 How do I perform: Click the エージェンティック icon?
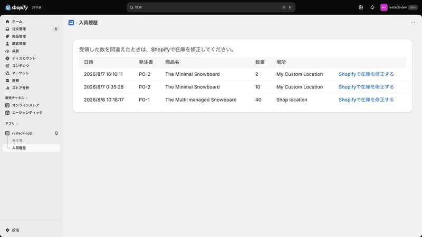click(x=7, y=113)
